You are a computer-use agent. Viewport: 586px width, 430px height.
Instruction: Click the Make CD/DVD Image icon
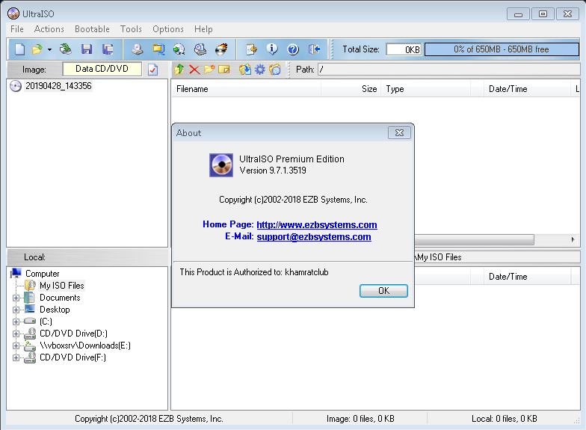(138, 49)
